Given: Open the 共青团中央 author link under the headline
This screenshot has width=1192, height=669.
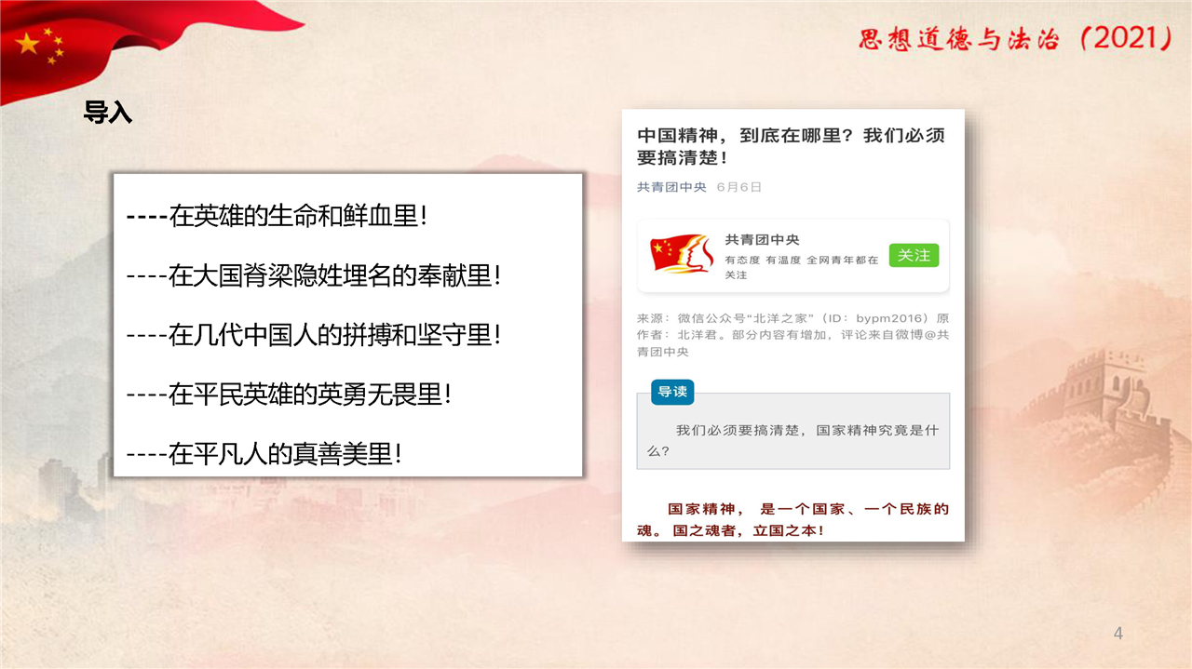Looking at the screenshot, I should pyautogui.click(x=671, y=187).
